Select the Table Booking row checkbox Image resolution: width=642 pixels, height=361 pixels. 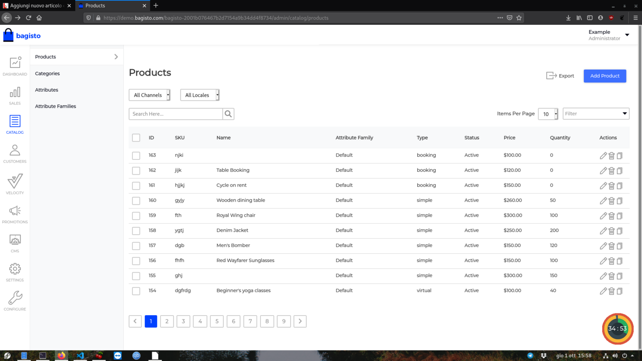[x=136, y=170]
